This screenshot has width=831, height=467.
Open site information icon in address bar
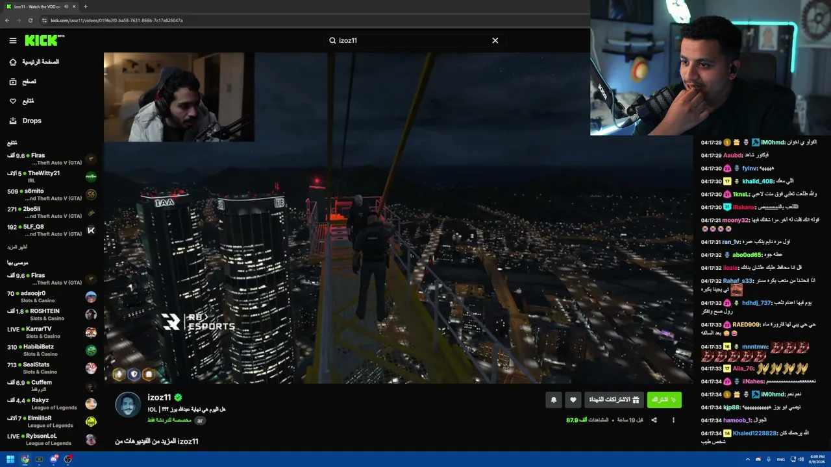45,20
